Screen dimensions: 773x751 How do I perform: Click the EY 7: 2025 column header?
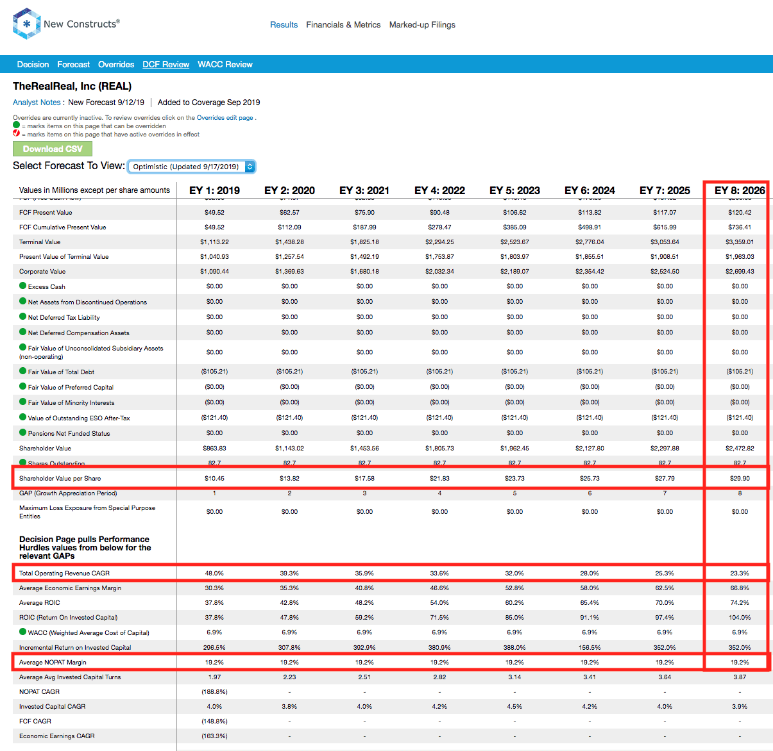(665, 190)
